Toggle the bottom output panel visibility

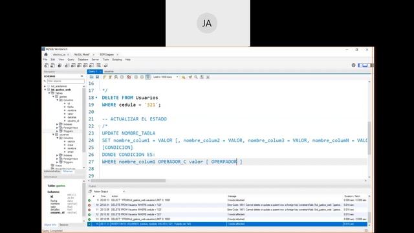[x=365, y=65]
